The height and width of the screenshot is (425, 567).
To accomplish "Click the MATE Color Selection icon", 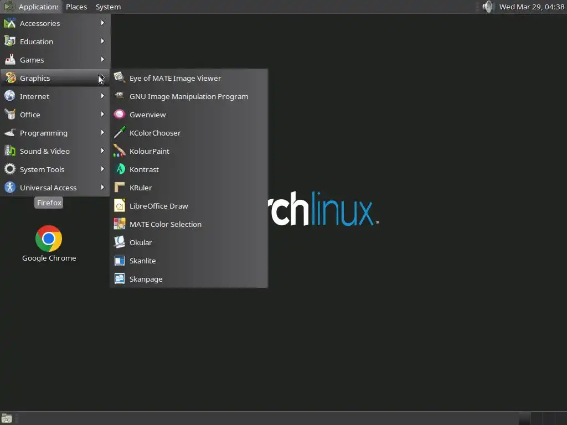I will [120, 224].
